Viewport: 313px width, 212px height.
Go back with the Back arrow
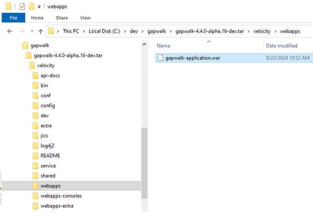10,31
